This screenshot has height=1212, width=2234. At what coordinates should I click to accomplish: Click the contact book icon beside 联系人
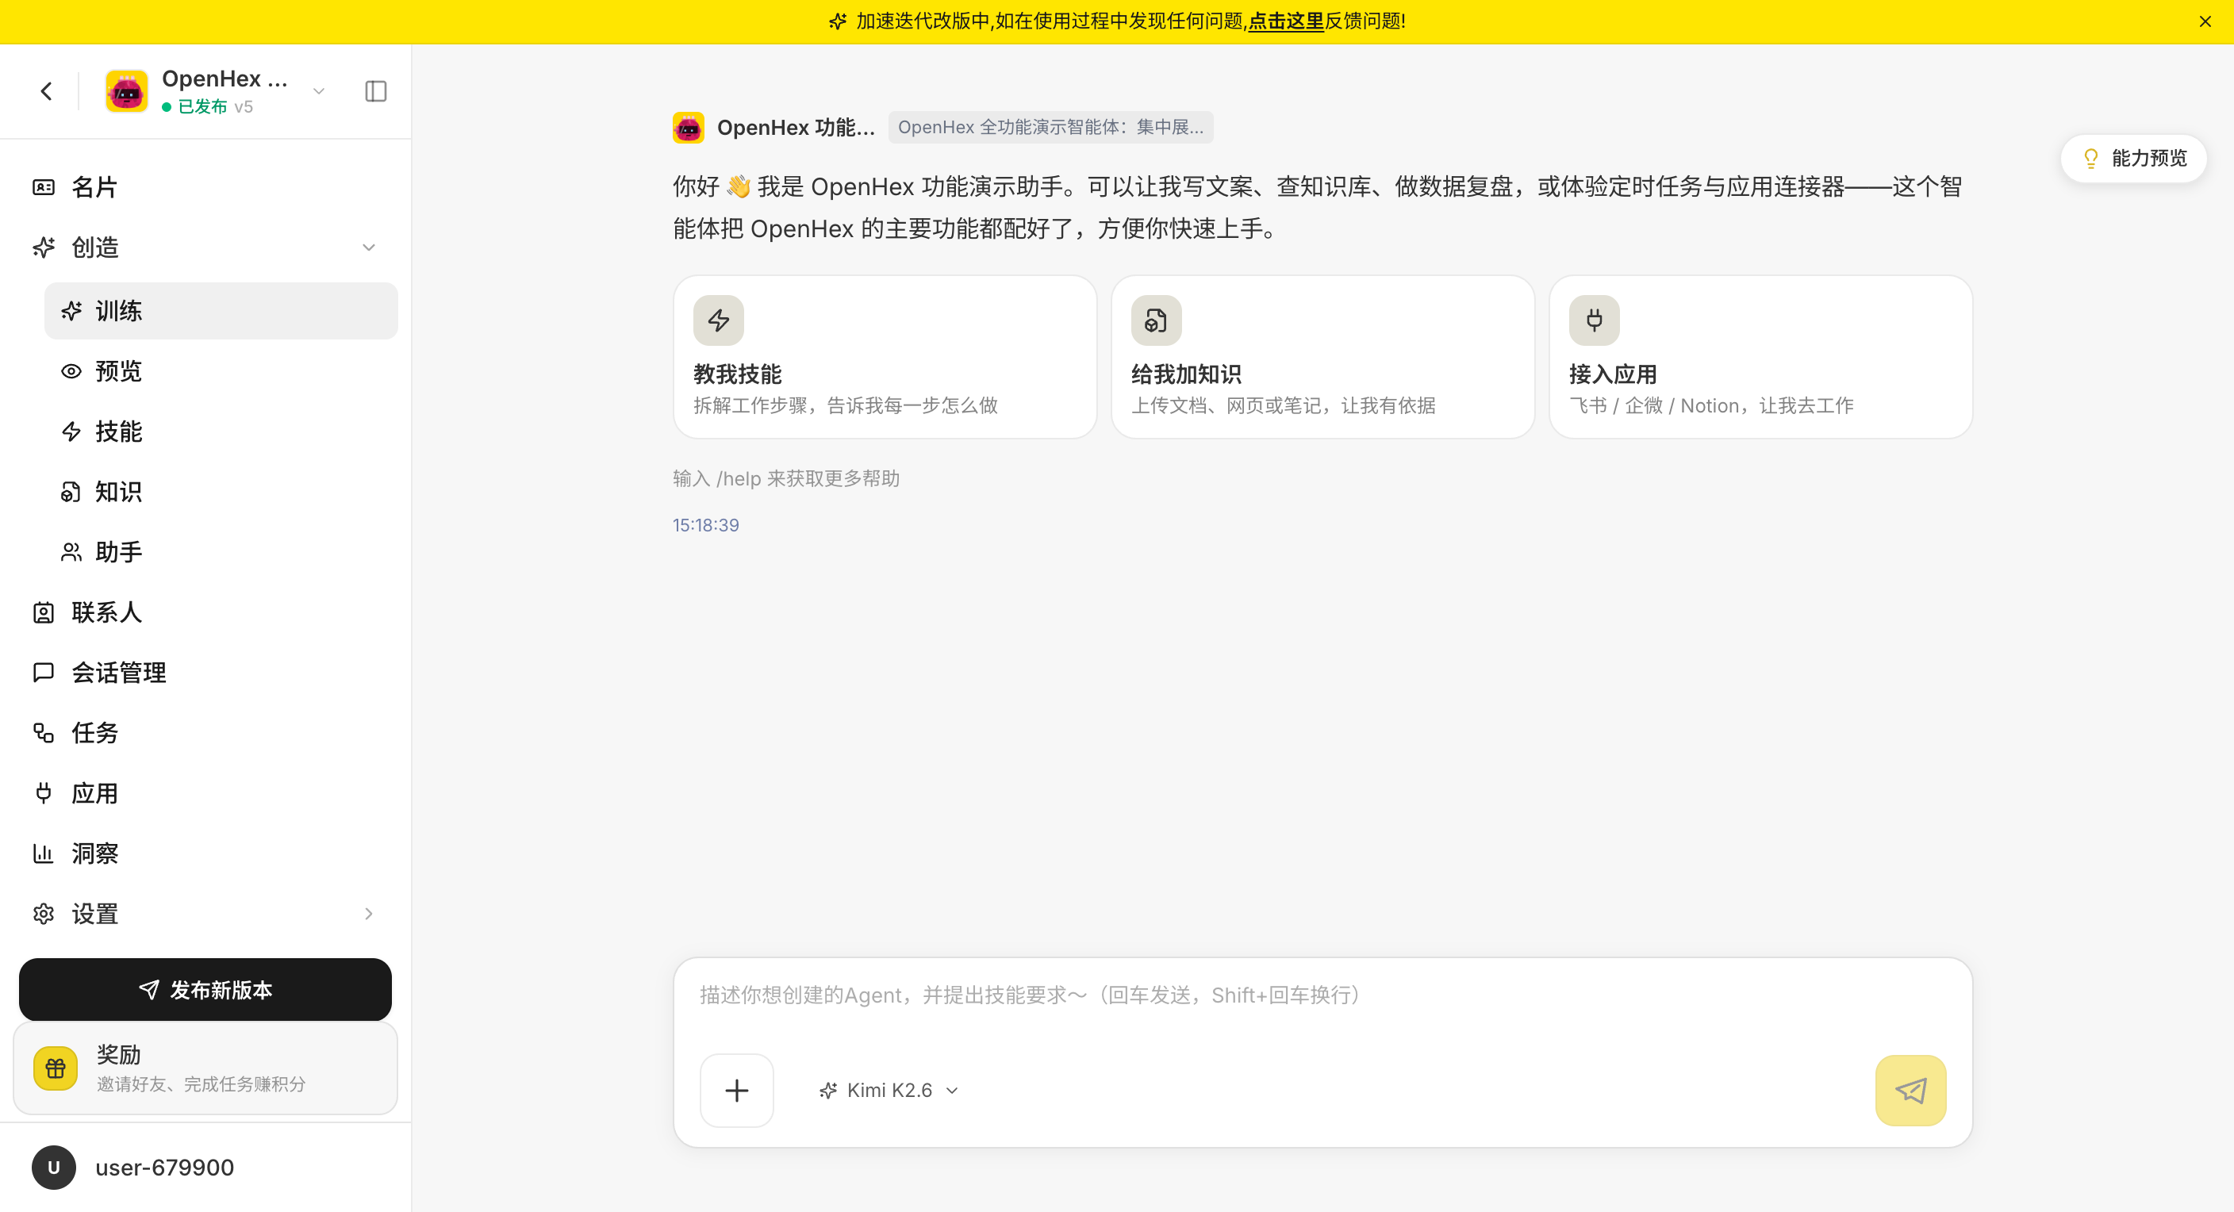[x=44, y=613]
